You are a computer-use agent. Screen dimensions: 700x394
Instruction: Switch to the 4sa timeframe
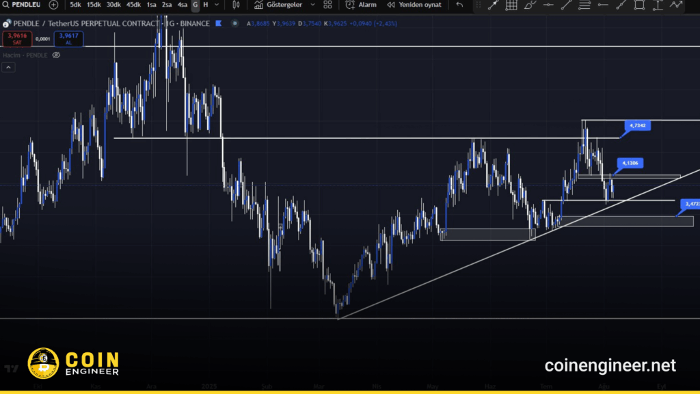[x=182, y=5]
